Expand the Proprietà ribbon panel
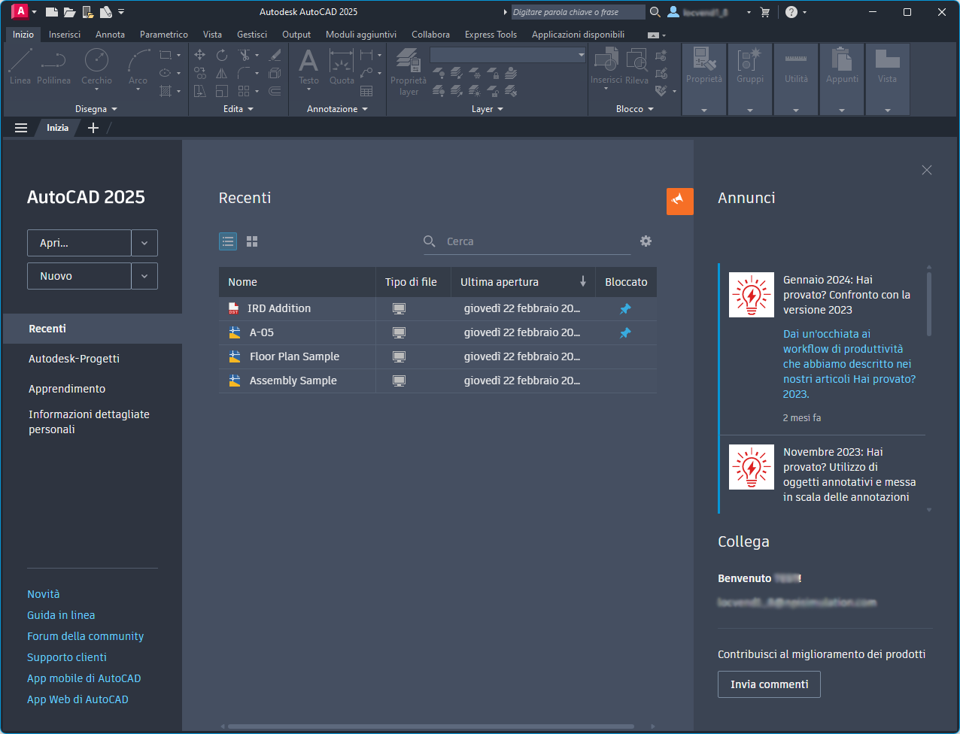 pyautogui.click(x=704, y=110)
